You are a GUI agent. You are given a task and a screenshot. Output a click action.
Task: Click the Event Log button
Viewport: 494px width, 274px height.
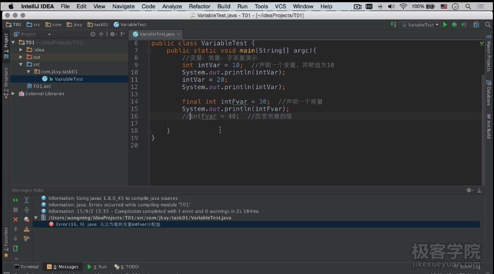pyautogui.click(x=469, y=267)
